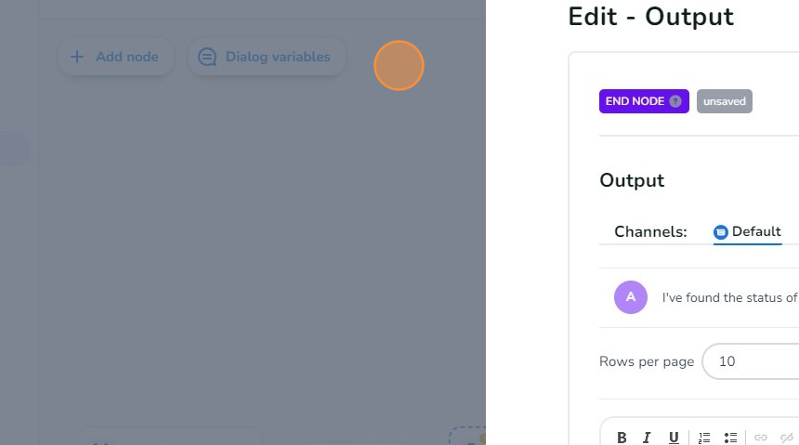Viewport: 799px width, 445px height.
Task: Click the unsaved status badge
Action: (724, 101)
